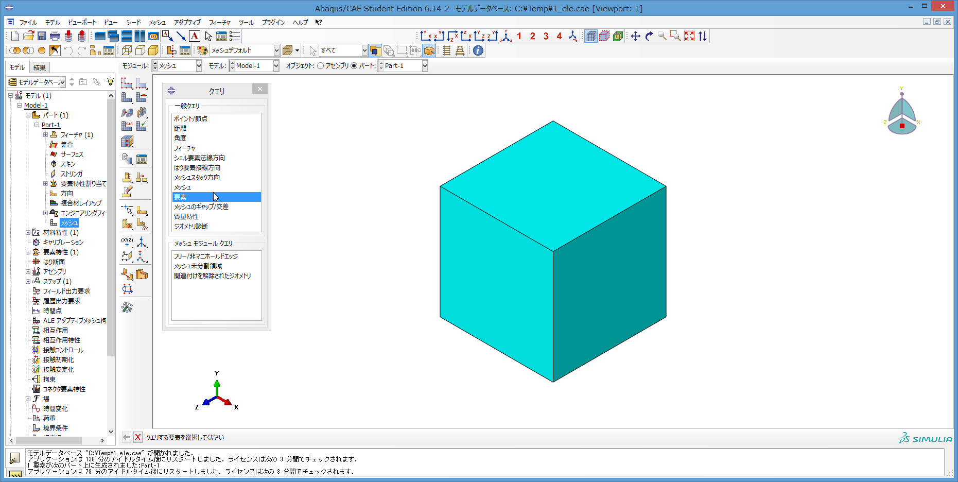Screen dimensions: 958x482
Task: Go back to previous prompt step
Action: 127,437
